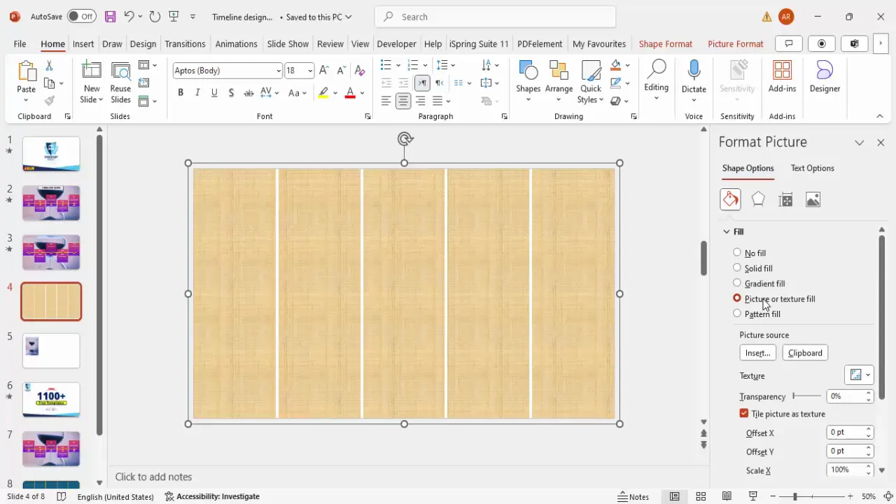Open the Add-ins button
Screen dimensions: 896x504
coord(782,77)
